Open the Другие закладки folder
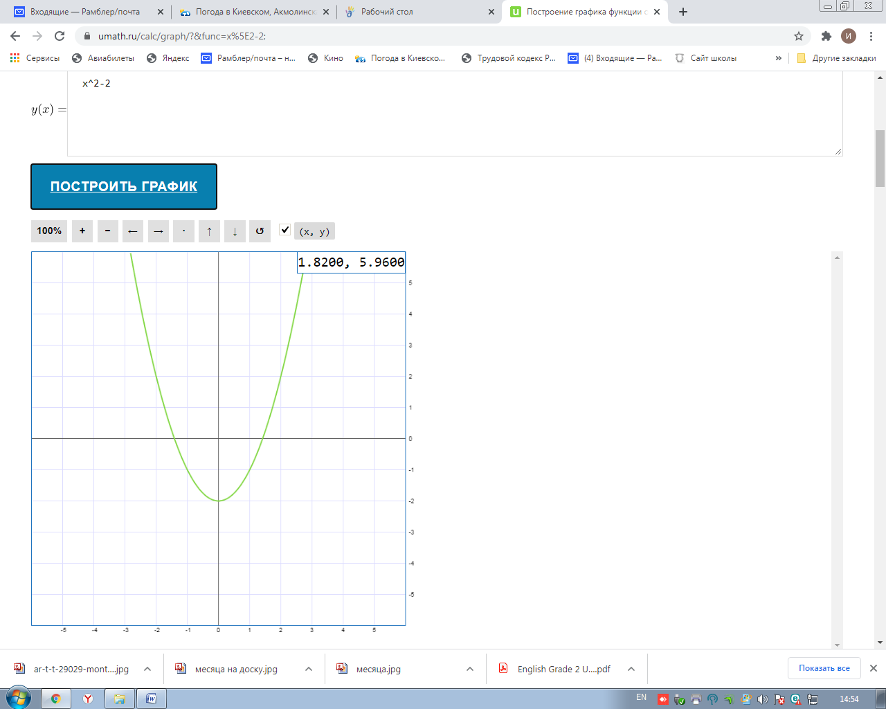 pyautogui.click(x=836, y=58)
